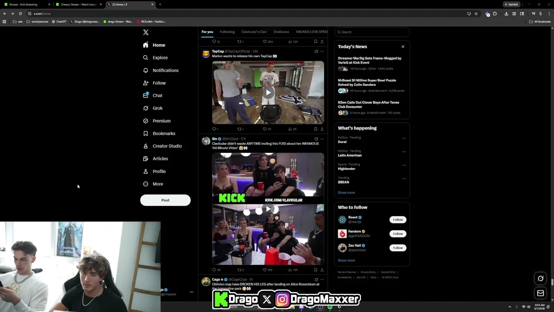This screenshot has width=554, height=312.
Task: Open the More sidebar menu
Action: (153, 184)
